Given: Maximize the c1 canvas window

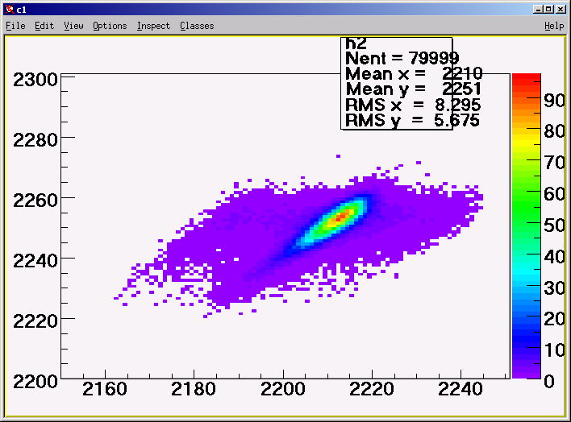Looking at the screenshot, I should [548, 9].
